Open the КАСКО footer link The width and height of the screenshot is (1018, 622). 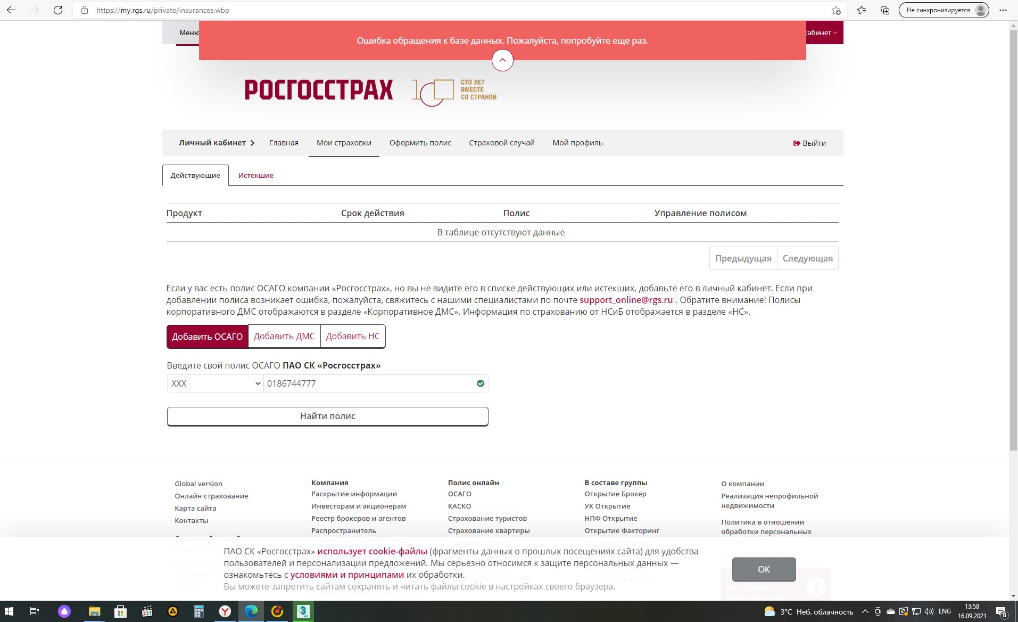(x=459, y=506)
